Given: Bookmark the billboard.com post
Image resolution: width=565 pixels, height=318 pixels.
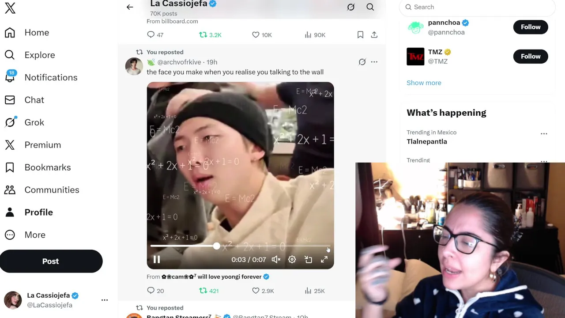Looking at the screenshot, I should pos(360,34).
